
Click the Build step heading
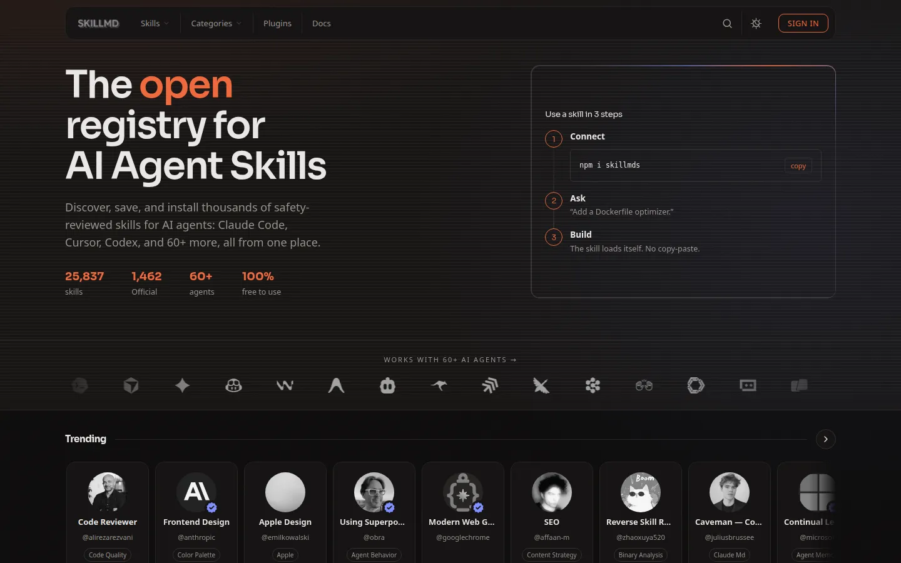[581, 235]
